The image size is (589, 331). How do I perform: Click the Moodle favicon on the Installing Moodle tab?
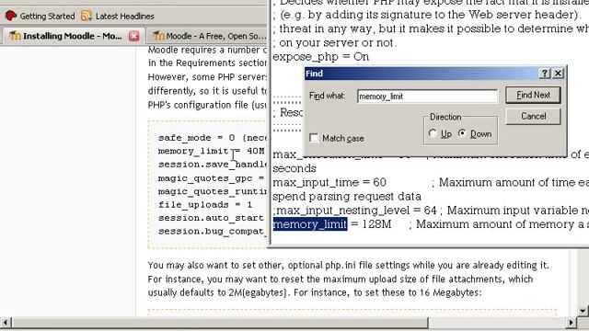click(15, 36)
